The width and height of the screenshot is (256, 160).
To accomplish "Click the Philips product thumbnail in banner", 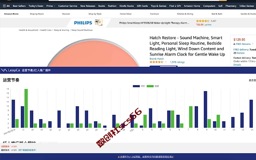I will pyautogui.click(x=99, y=22).
